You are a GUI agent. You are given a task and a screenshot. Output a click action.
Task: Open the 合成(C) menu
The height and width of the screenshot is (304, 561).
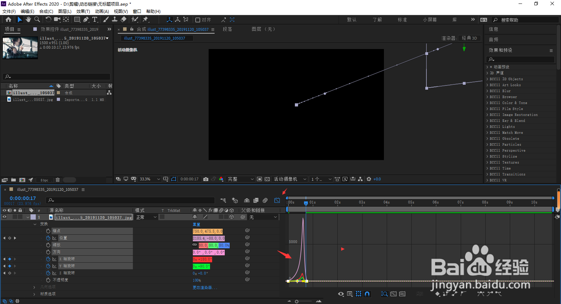(x=46, y=12)
